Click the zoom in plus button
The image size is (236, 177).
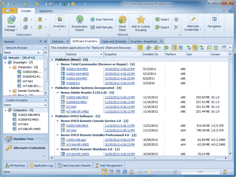pyautogui.click(x=175, y=172)
